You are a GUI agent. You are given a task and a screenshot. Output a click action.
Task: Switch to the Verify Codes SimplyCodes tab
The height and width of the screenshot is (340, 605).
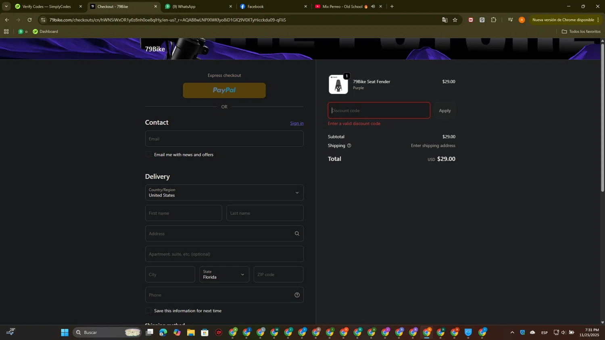[48, 6]
